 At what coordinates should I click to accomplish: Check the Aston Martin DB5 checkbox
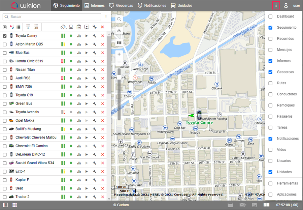(5, 44)
